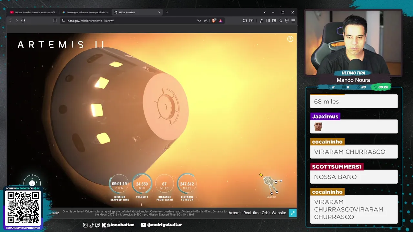This screenshot has width=413, height=232.
Task: Open the extensions puzzle icon
Action: pos(245,21)
